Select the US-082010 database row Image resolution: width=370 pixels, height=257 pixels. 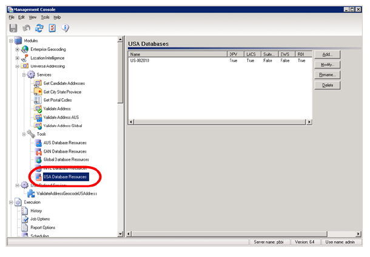(220, 61)
